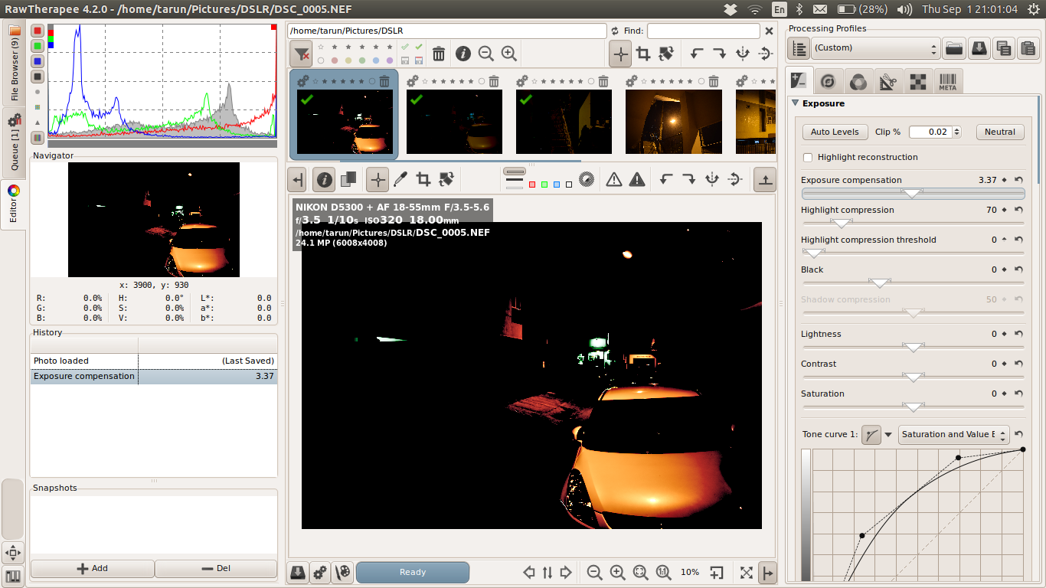Screen dimensions: 1046x588
Task: Open Color tab in tool panel
Action: 858,80
